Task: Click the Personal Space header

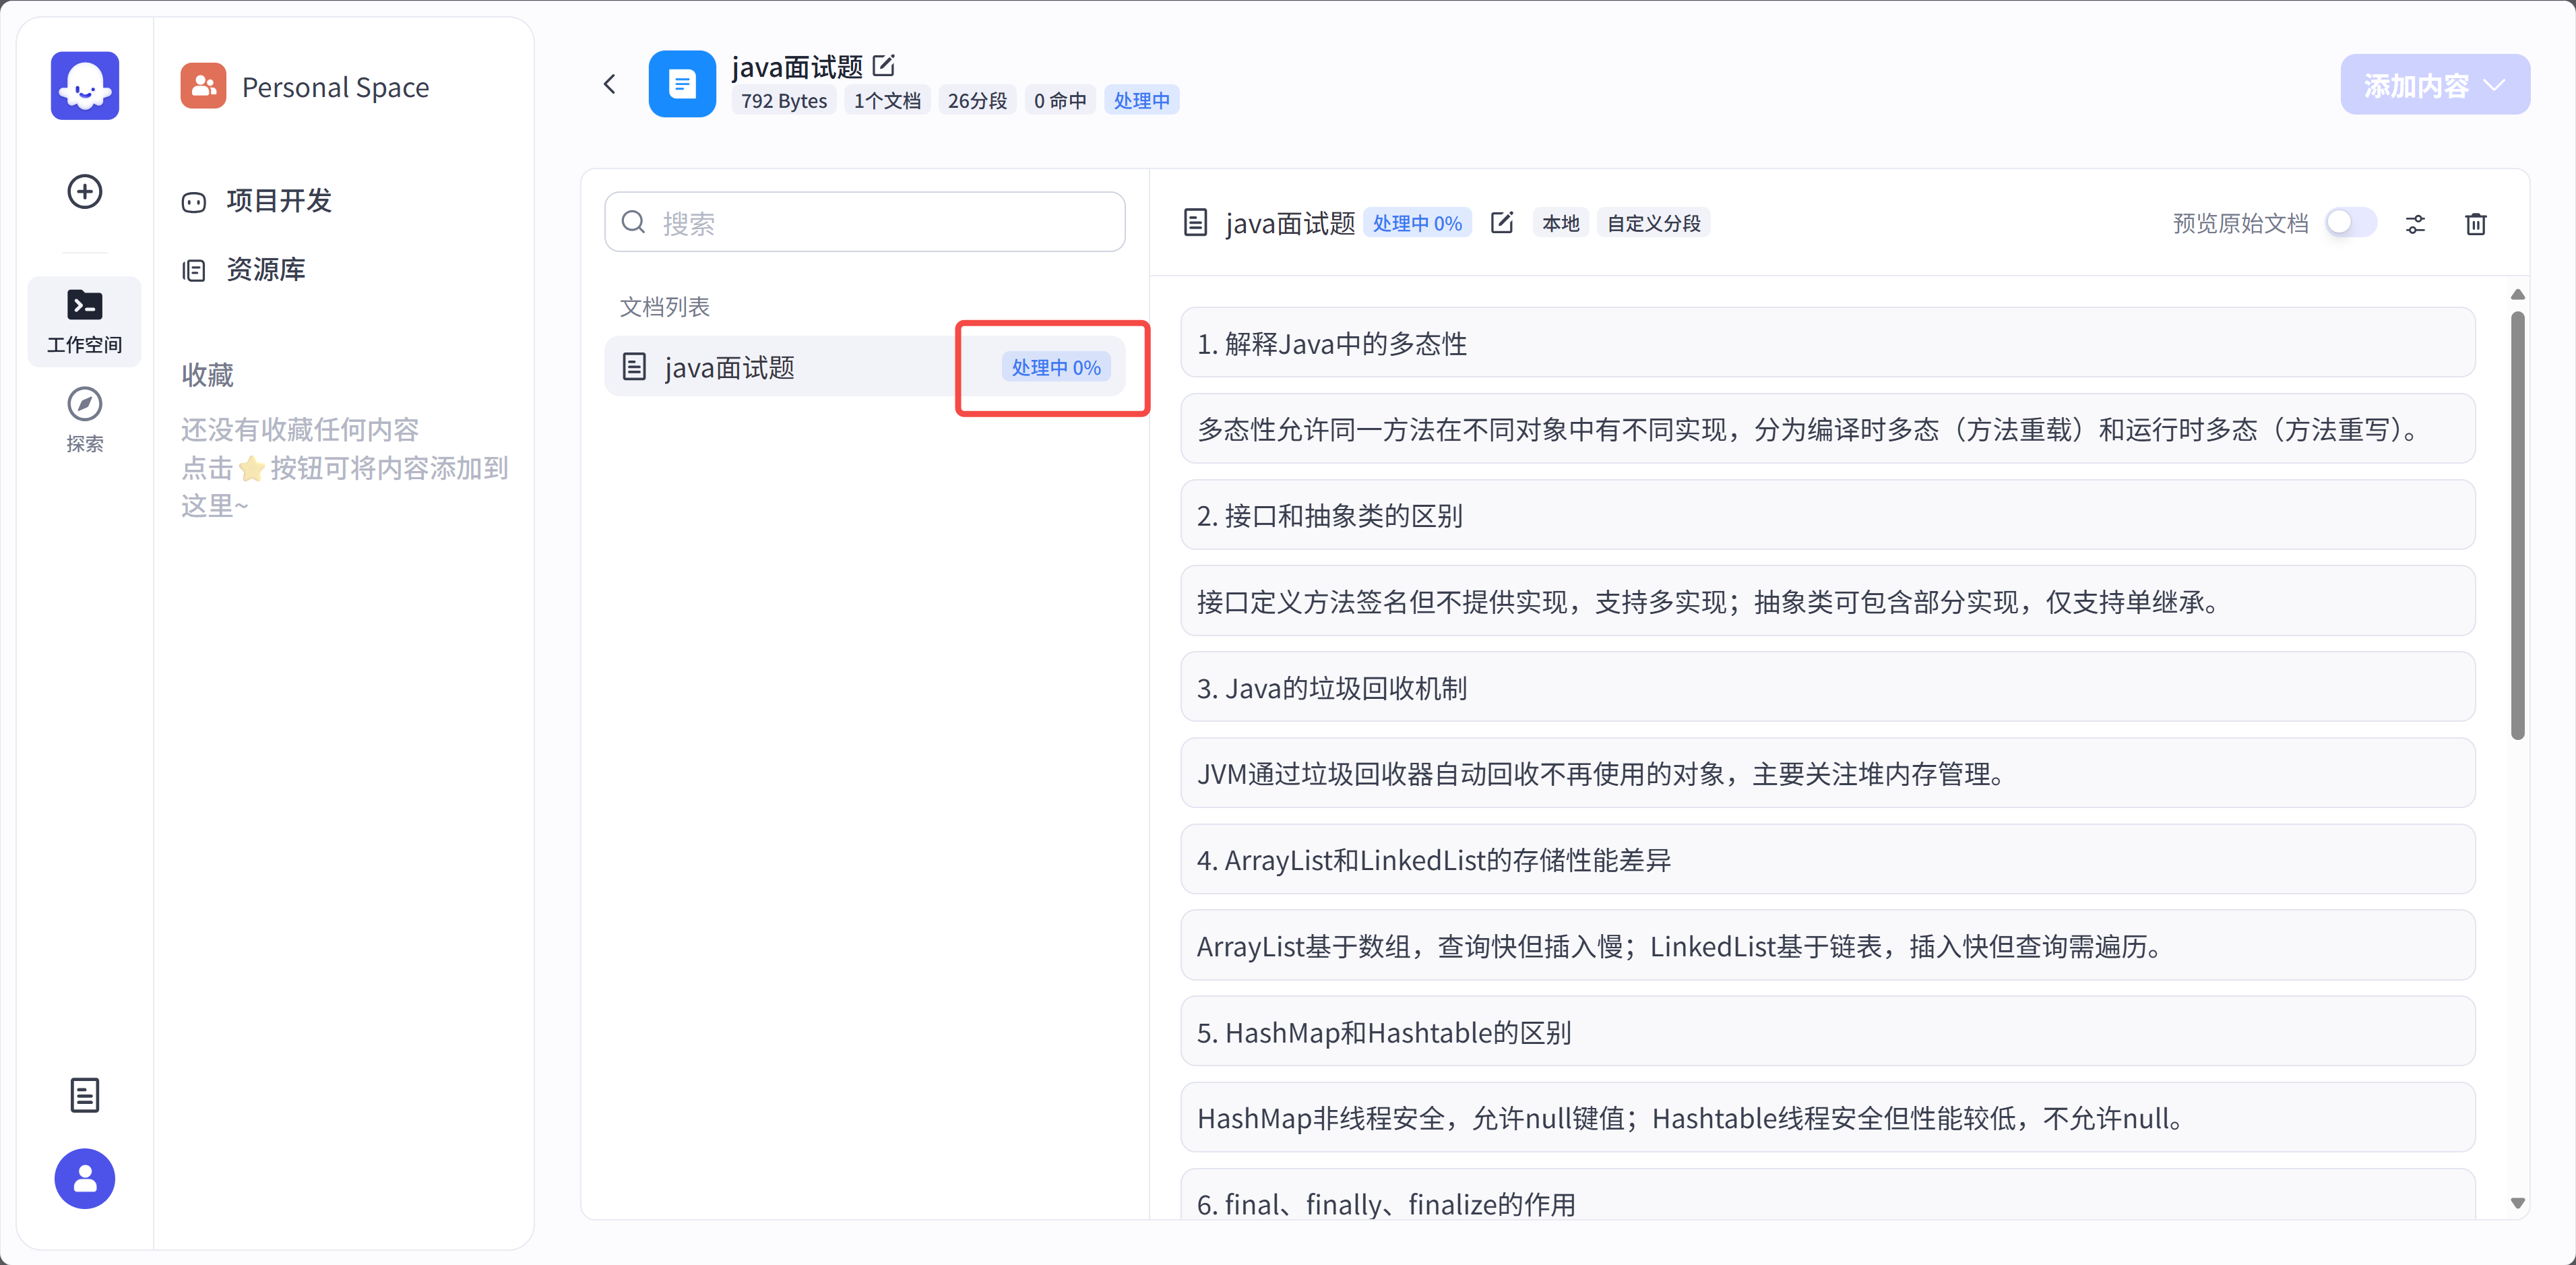Action: point(335,87)
